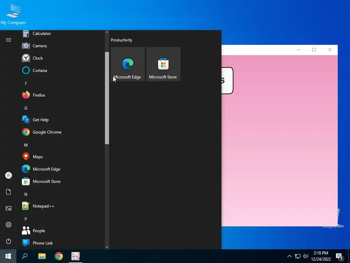Open the clock showing 2:18 PM
Image resolution: width=350 pixels, height=263 pixels.
(x=321, y=256)
